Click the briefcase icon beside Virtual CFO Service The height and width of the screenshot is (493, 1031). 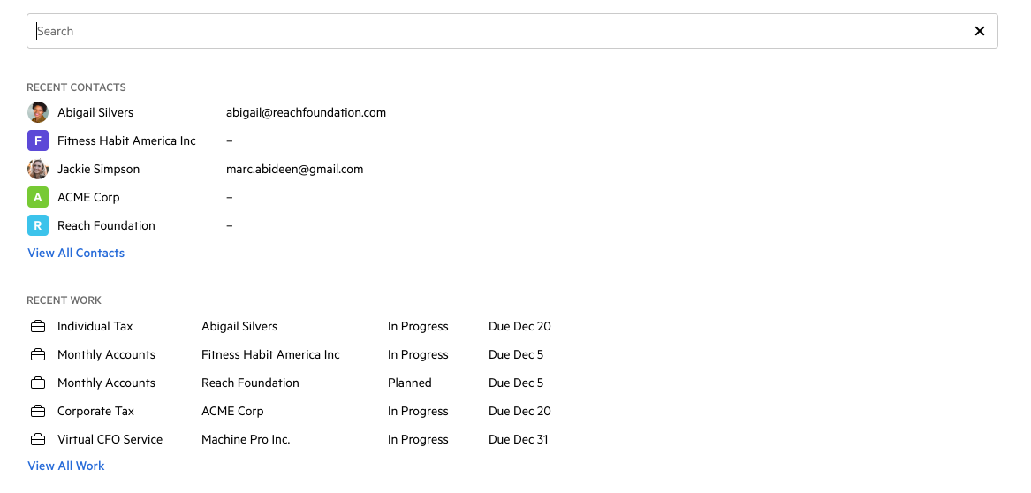tap(38, 440)
